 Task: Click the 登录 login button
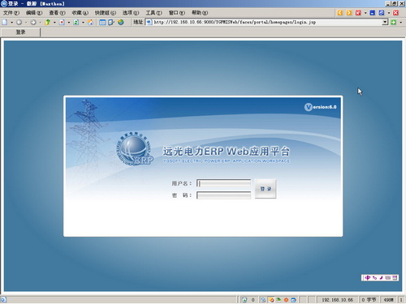pos(266,189)
